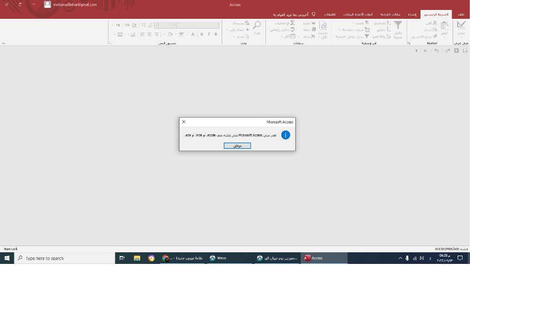Open the Windows notification center
The height and width of the screenshot is (322, 554).
click(460, 258)
